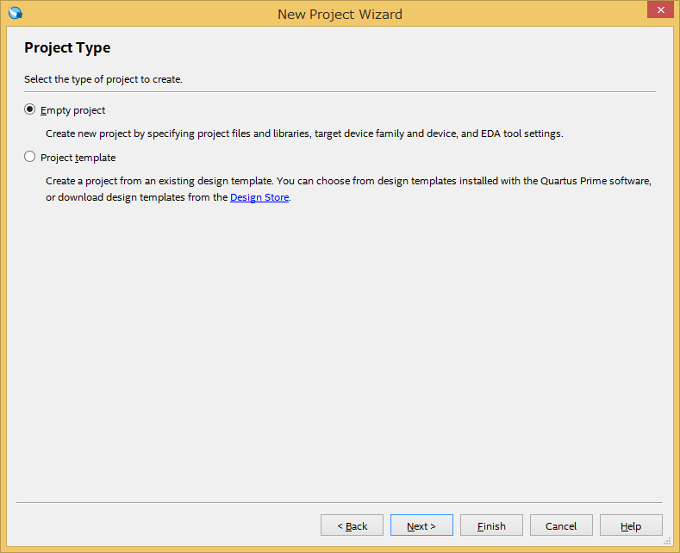Viewport: 680px width, 553px height.
Task: Click the Empty project description text
Action: click(x=304, y=134)
